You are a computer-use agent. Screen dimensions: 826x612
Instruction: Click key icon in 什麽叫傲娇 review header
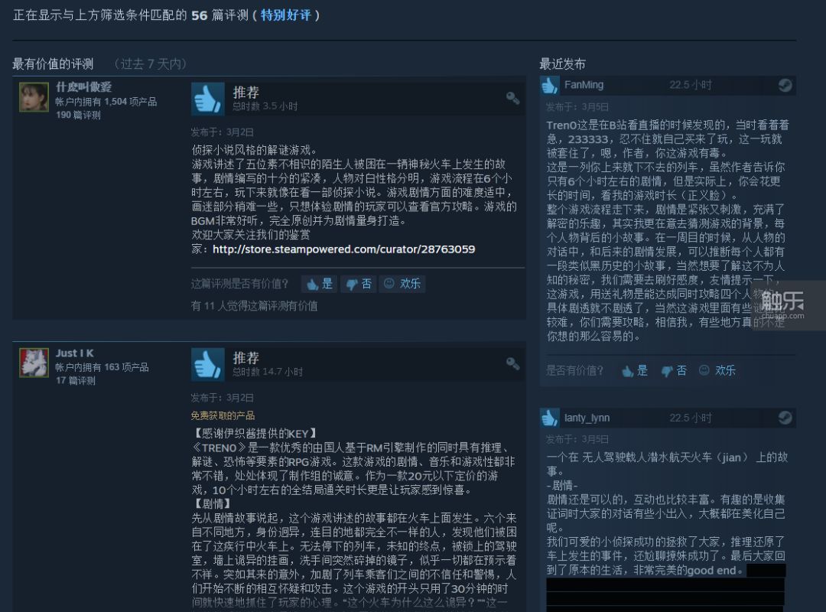coord(512,98)
